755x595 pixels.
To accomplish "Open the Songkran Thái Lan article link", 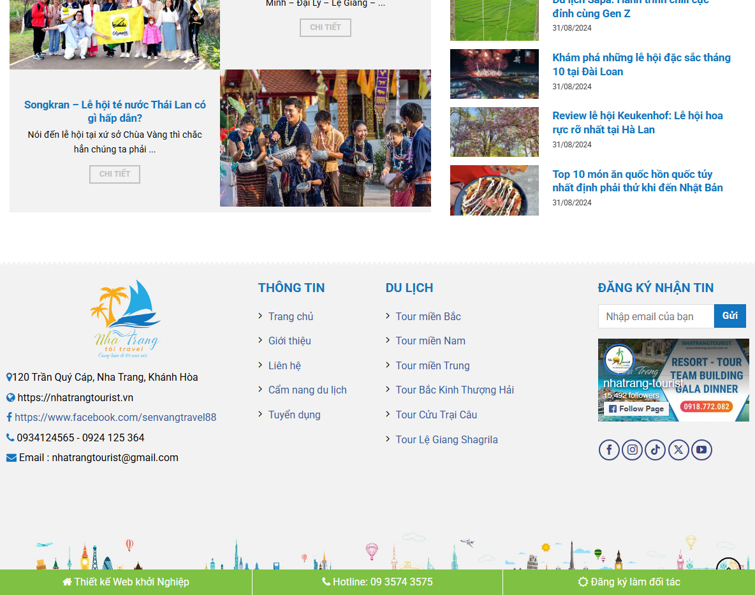I will 115,112.
